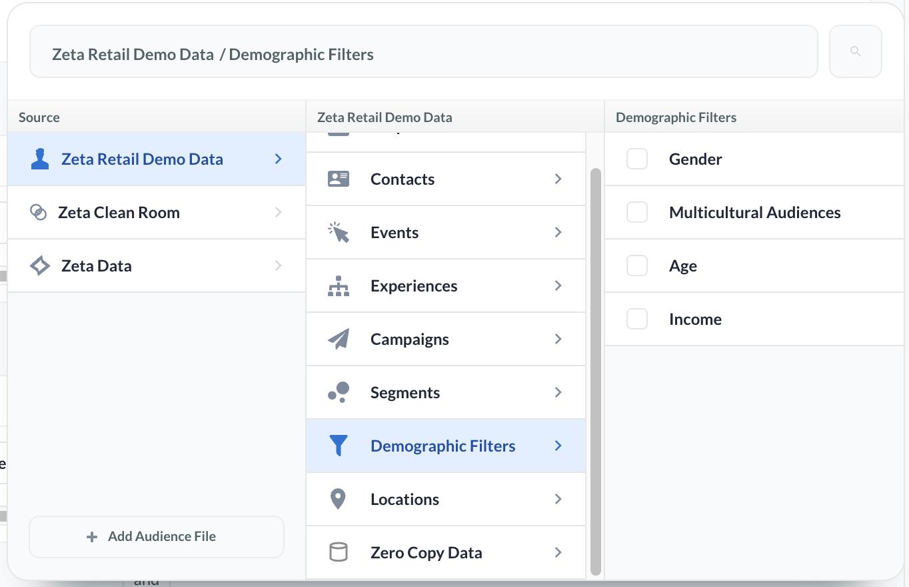Expand the Experiences chevron
Image resolution: width=909 pixels, height=587 pixels.
tap(558, 285)
